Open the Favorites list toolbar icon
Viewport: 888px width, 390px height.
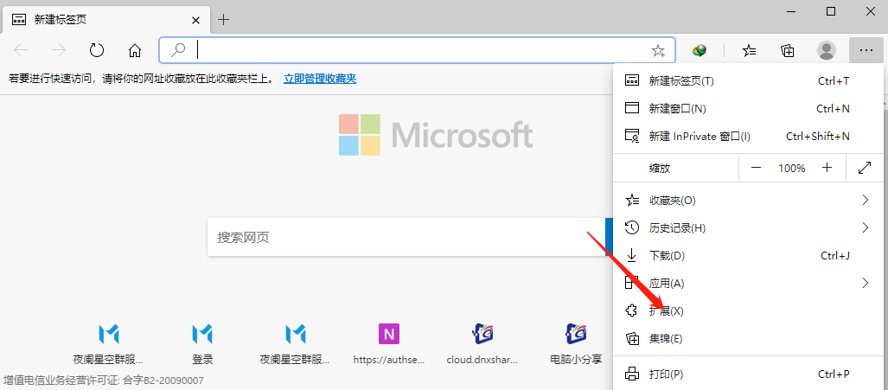pos(750,50)
